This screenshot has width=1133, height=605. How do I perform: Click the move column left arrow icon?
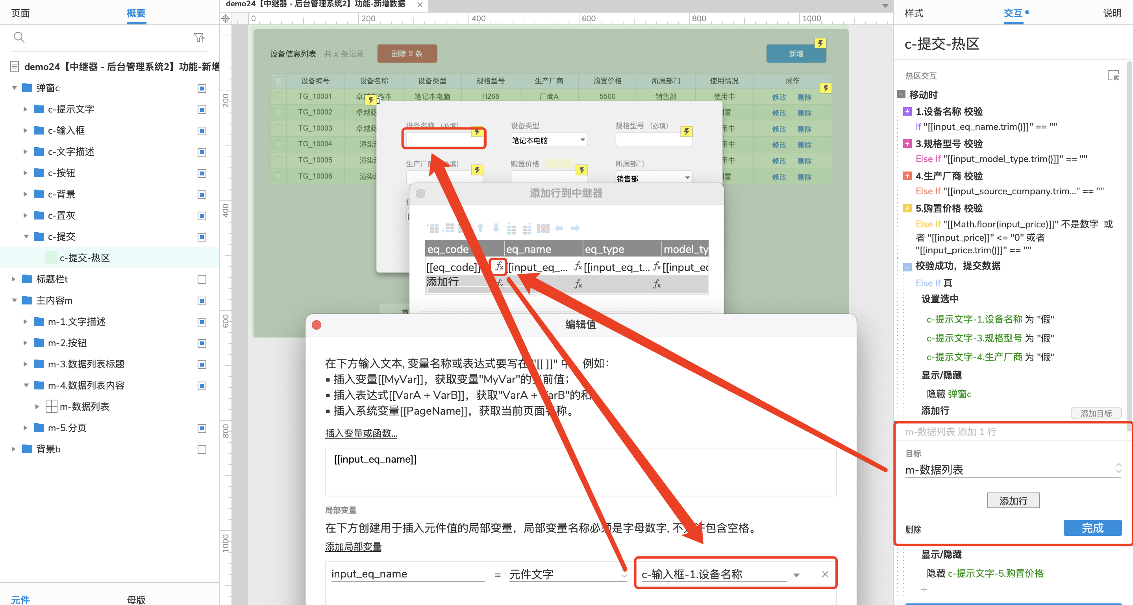click(559, 228)
